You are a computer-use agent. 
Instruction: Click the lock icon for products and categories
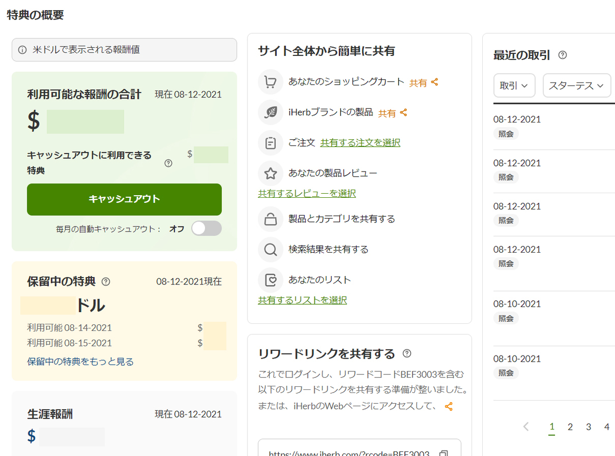tap(270, 218)
